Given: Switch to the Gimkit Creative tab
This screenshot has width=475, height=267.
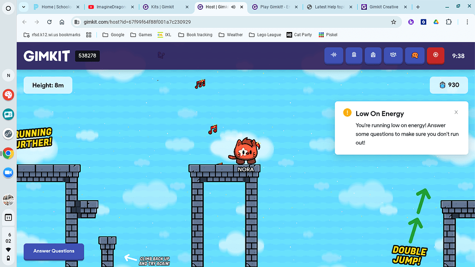Looking at the screenshot, I should point(383,7).
